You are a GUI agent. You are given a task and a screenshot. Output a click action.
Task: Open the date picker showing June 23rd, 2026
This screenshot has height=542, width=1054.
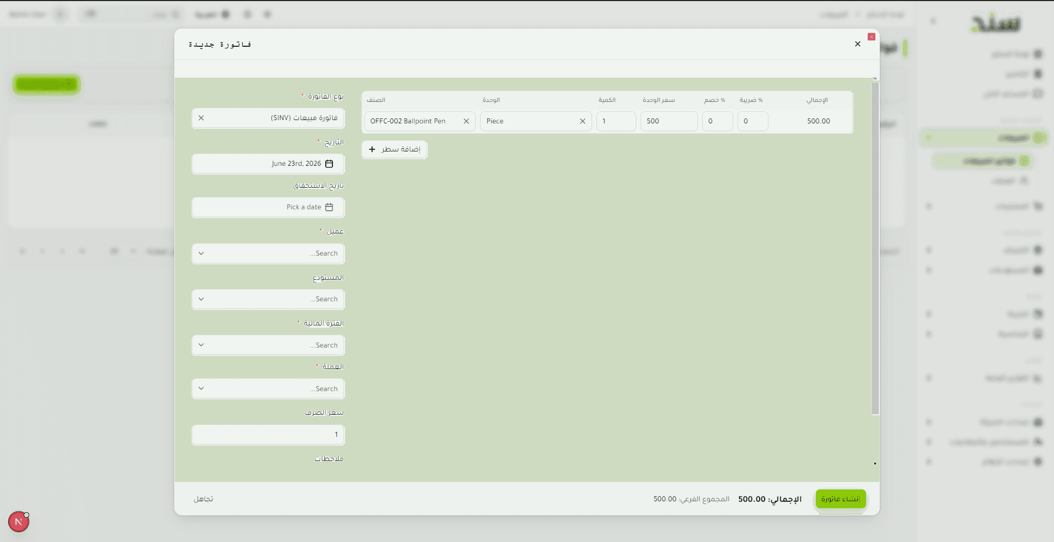tap(268, 164)
